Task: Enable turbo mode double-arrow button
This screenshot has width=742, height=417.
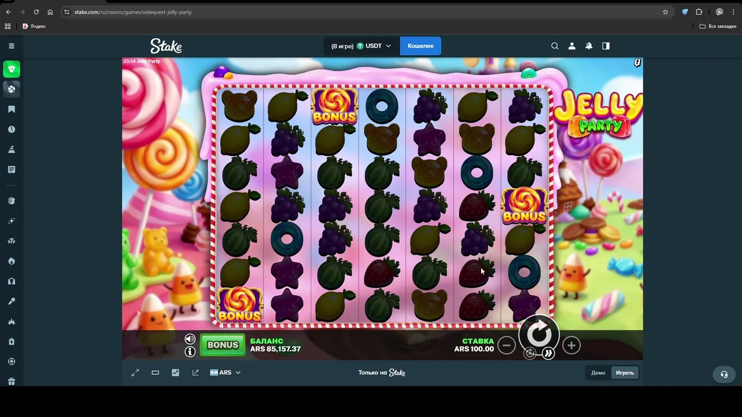Action: click(548, 353)
